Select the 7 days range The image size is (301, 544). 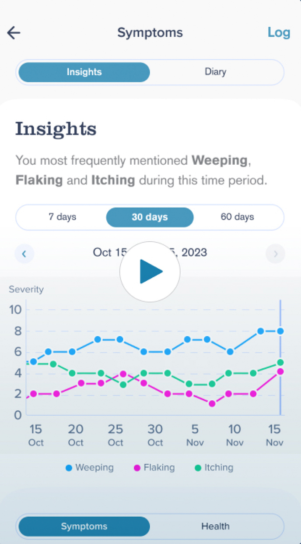(x=62, y=217)
